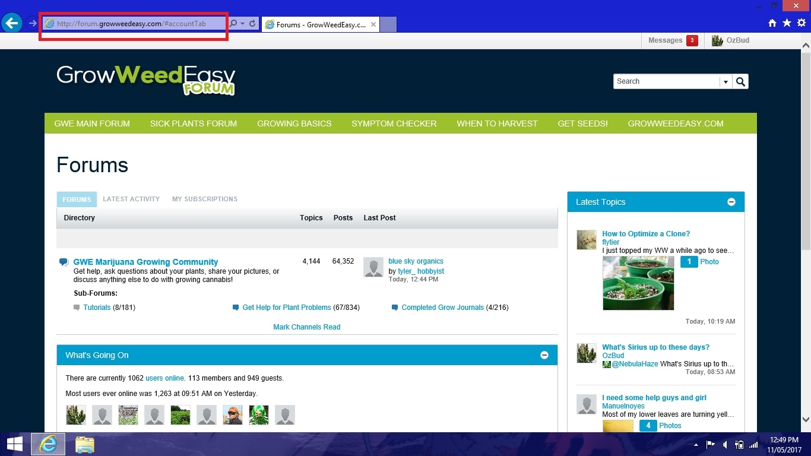Open the Windows Start button
This screenshot has height=456, width=811.
point(14,444)
